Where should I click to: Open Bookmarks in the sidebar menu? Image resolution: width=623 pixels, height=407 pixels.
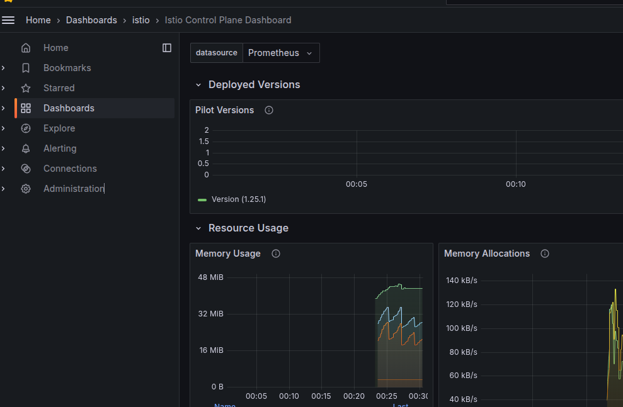pyautogui.click(x=67, y=68)
